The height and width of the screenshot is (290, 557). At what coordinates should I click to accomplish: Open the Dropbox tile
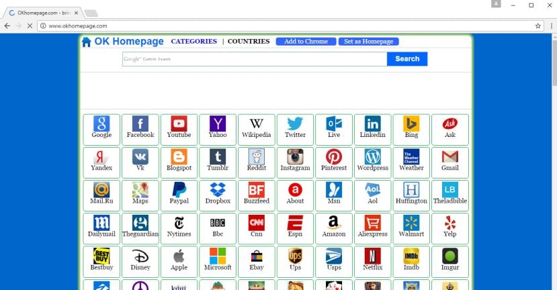[x=218, y=195]
